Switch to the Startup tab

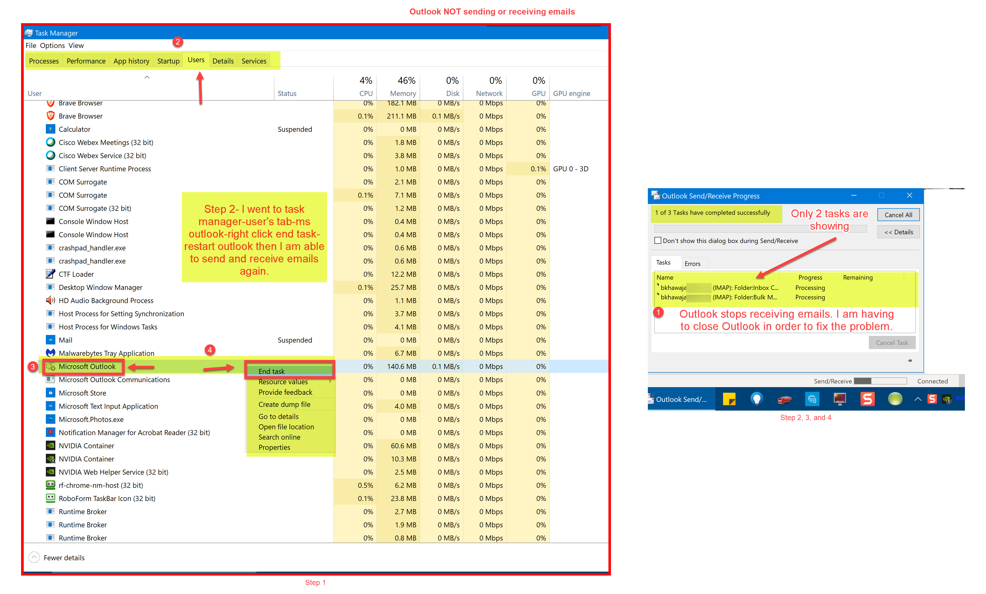[168, 61]
